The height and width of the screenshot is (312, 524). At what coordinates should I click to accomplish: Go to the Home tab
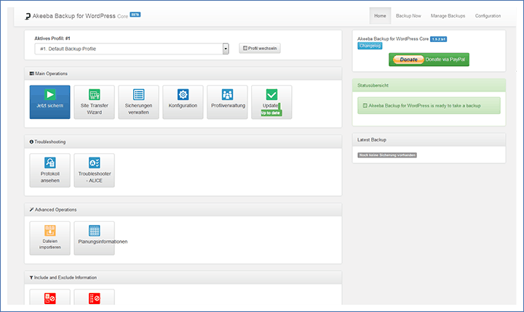(380, 16)
